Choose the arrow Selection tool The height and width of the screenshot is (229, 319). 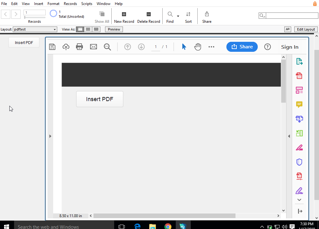tap(184, 47)
